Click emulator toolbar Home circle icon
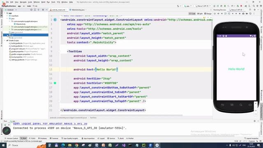Screen dimensions: 263x148 click(x=236, y=14)
